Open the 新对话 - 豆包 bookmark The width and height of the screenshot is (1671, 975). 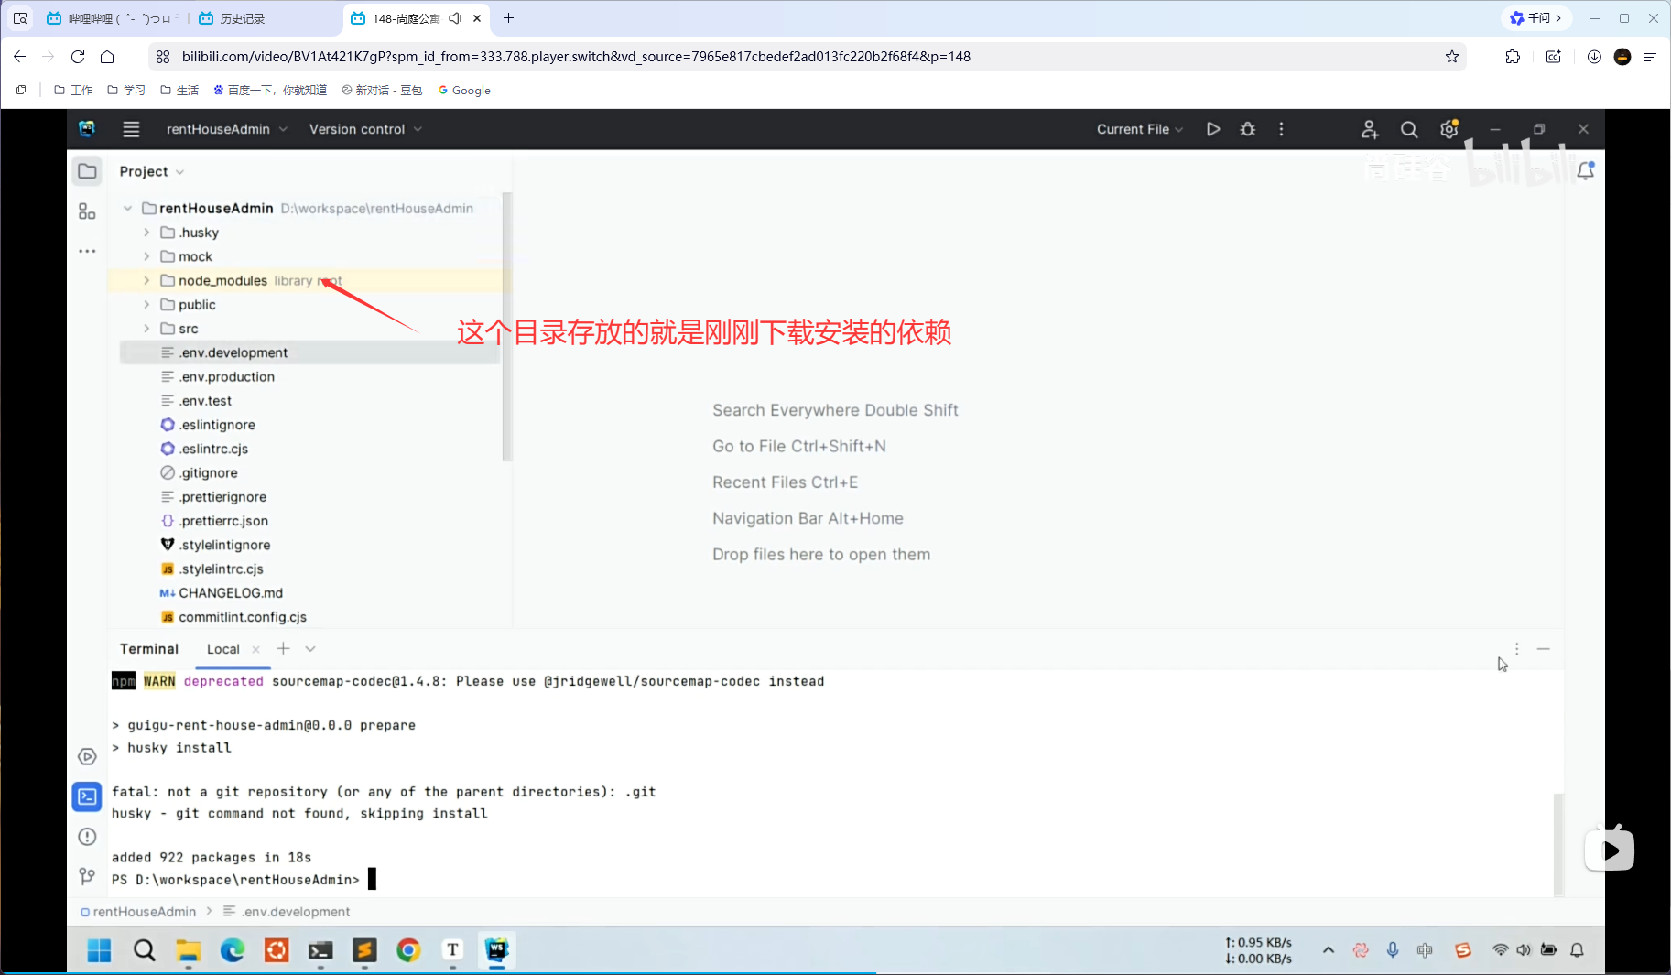coord(382,90)
